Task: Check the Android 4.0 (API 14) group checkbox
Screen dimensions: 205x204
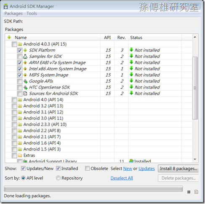Action: tap(14, 100)
